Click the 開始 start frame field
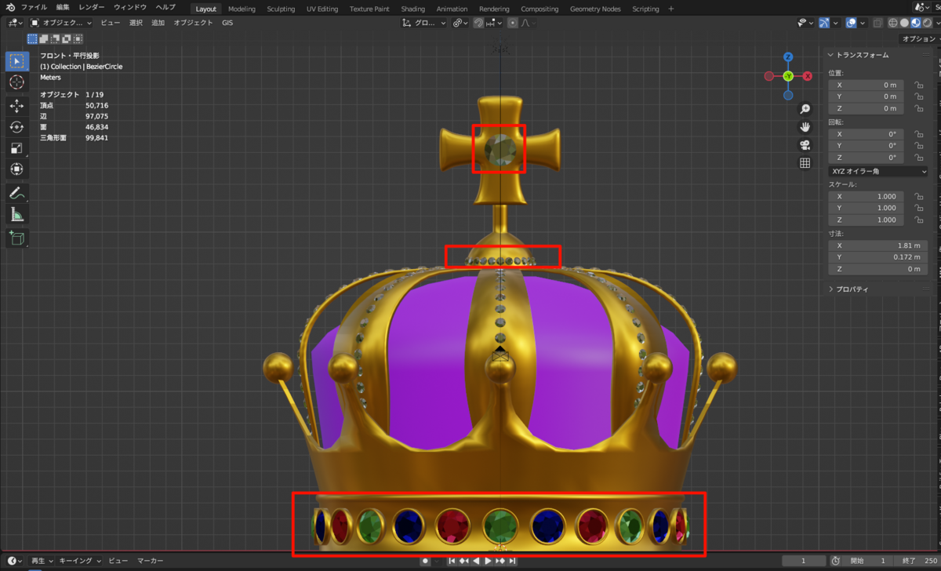 pyautogui.click(x=867, y=561)
